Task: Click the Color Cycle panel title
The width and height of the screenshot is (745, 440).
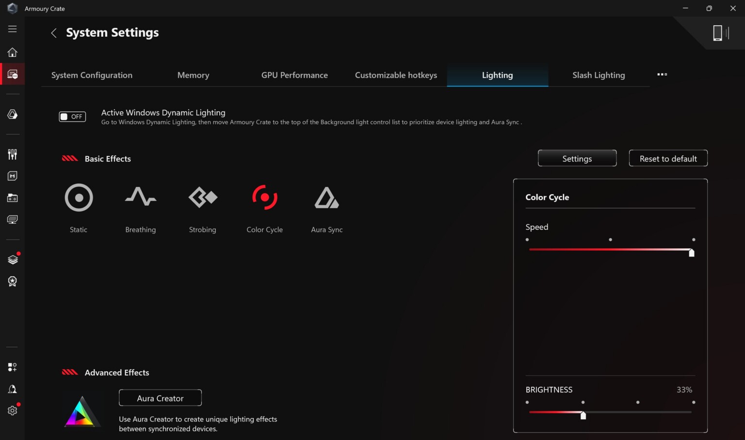Action: 547,197
